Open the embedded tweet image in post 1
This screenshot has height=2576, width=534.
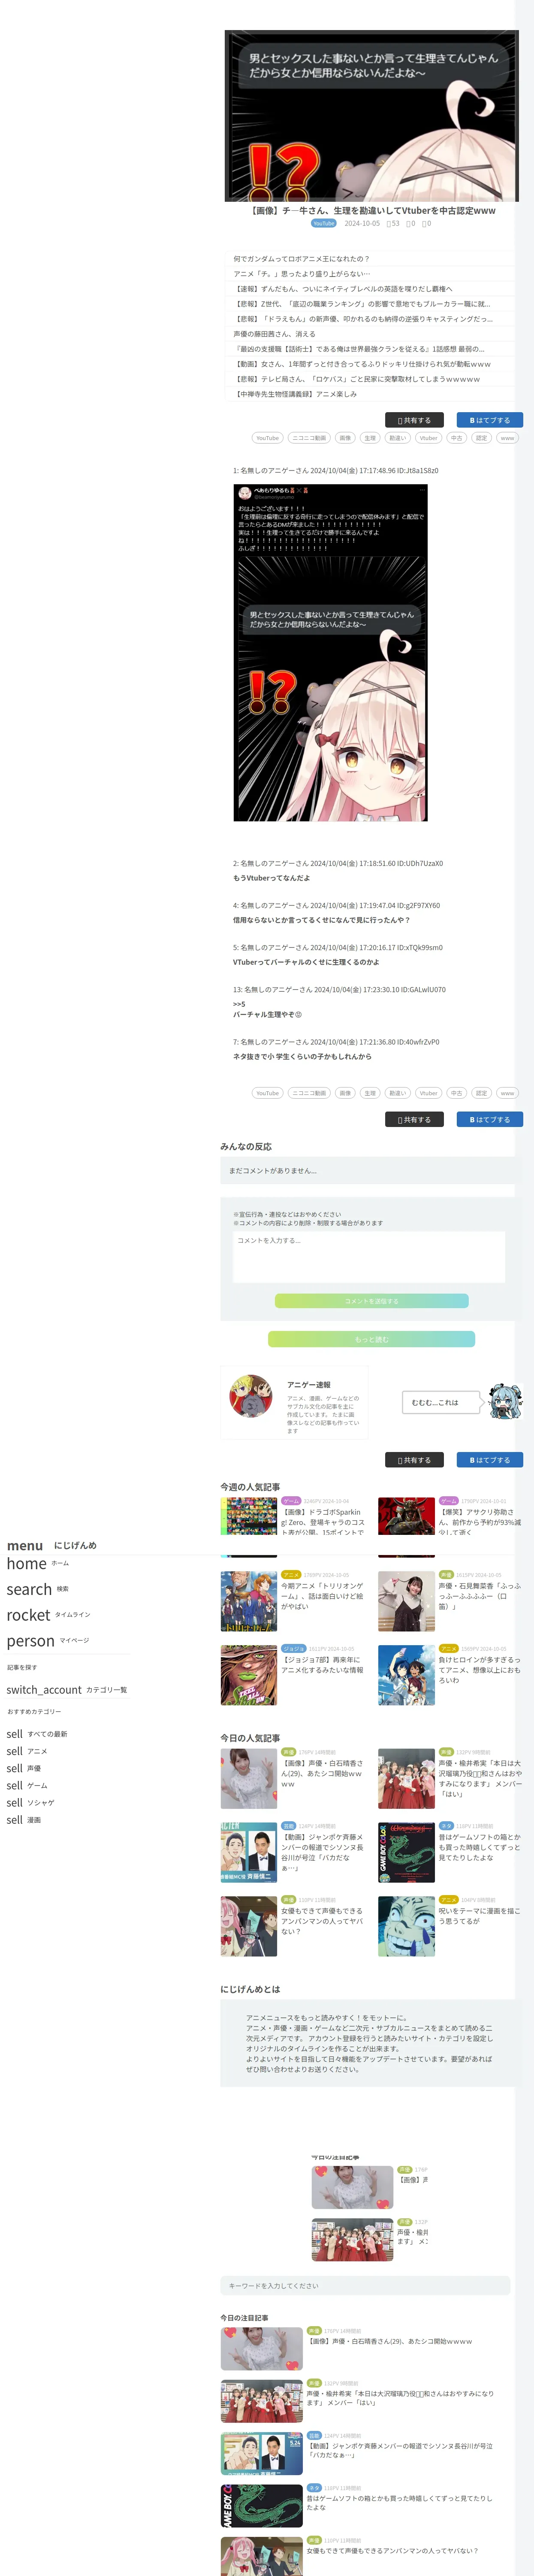tap(330, 653)
